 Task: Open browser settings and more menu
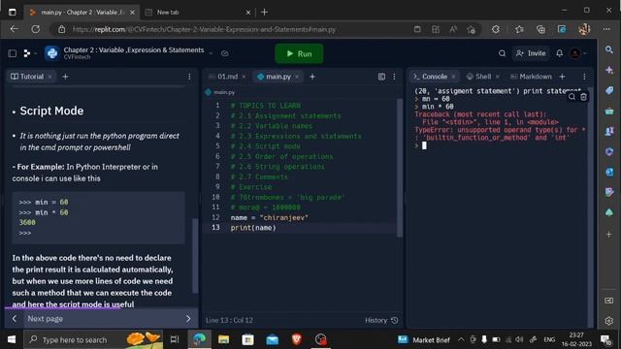(x=606, y=29)
